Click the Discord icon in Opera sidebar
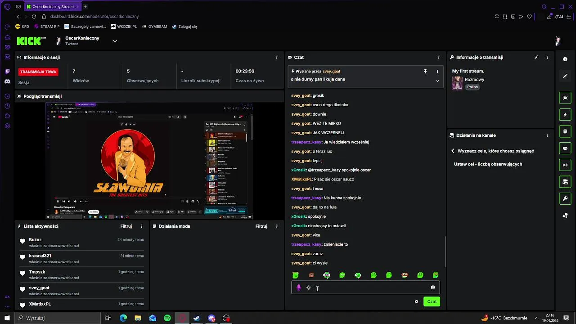 point(7,81)
